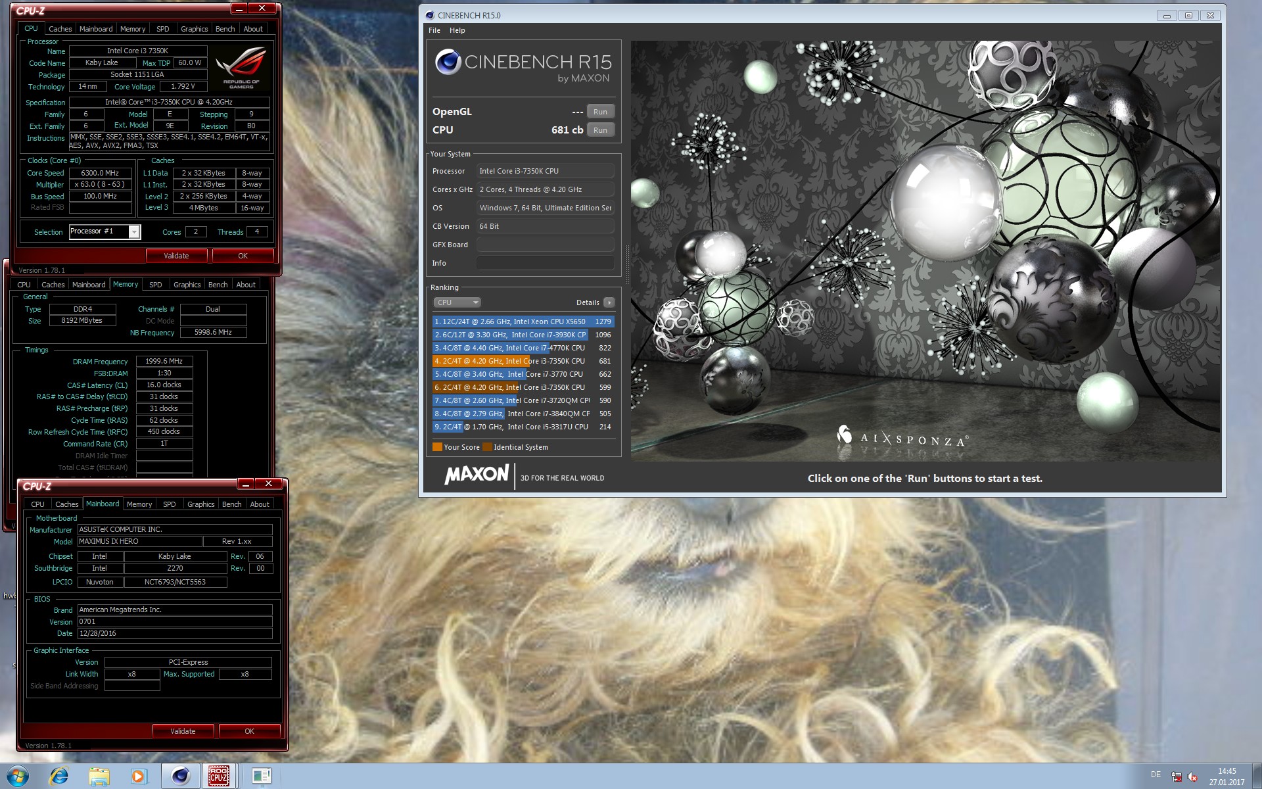Select ranking row Xeon X5650 1279

tap(523, 322)
